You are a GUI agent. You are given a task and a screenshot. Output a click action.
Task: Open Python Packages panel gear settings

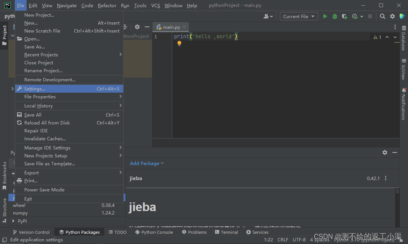pos(385,152)
